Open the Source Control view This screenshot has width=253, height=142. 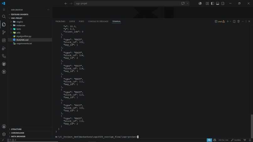click(x=4, y=32)
